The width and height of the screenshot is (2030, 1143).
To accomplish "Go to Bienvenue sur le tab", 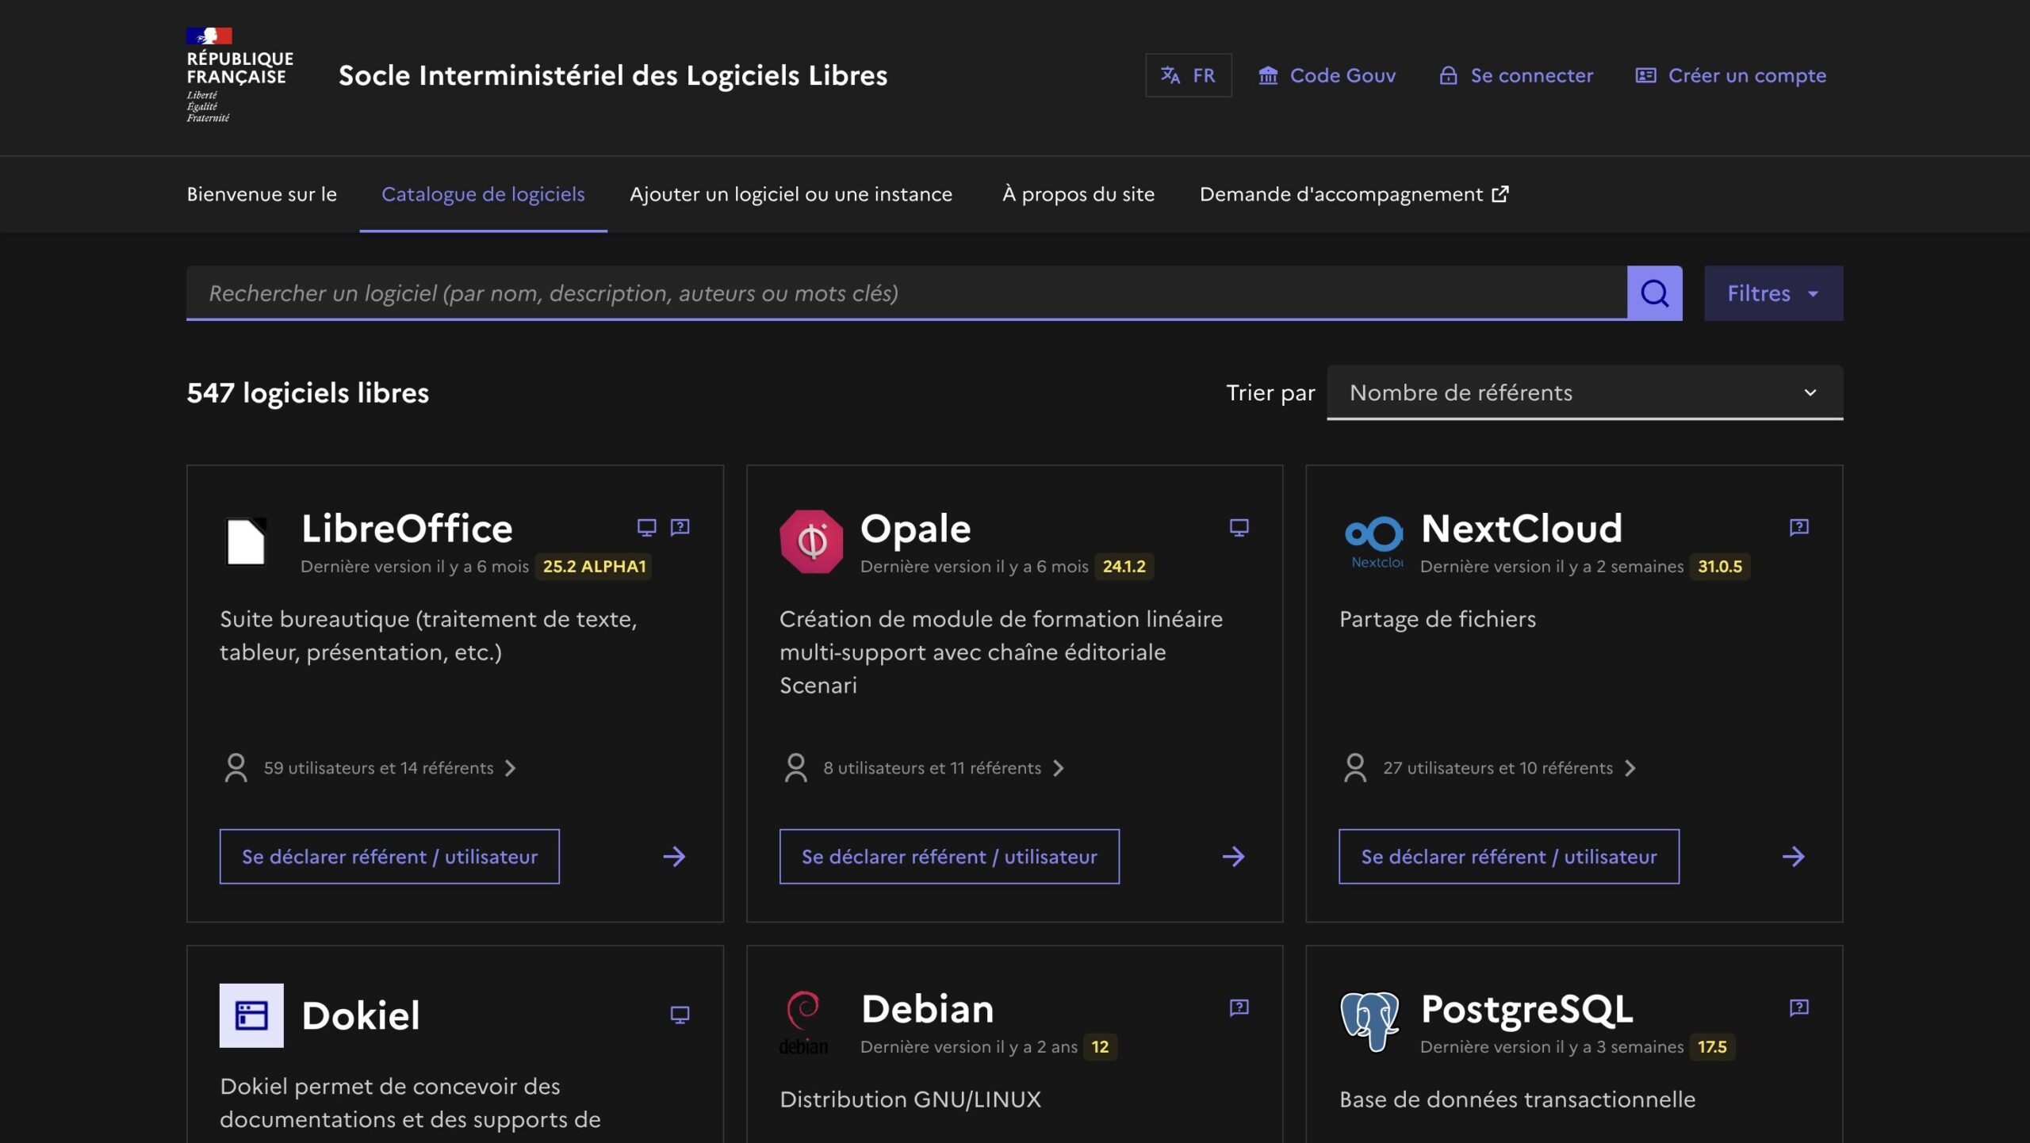I will coord(262,194).
